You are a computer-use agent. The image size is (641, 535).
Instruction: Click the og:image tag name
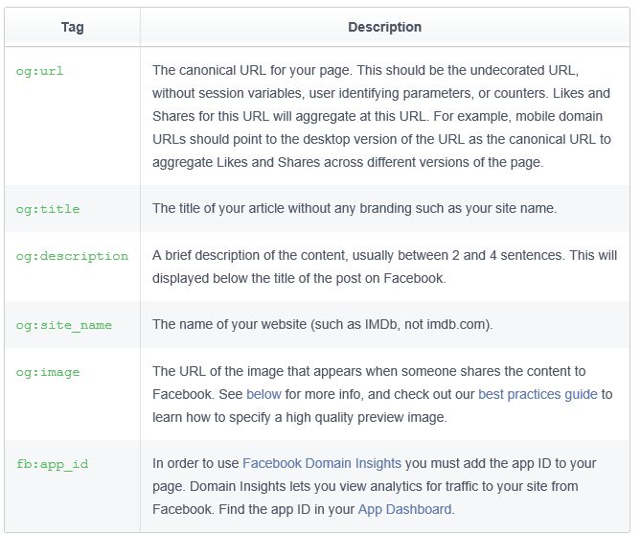(48, 373)
